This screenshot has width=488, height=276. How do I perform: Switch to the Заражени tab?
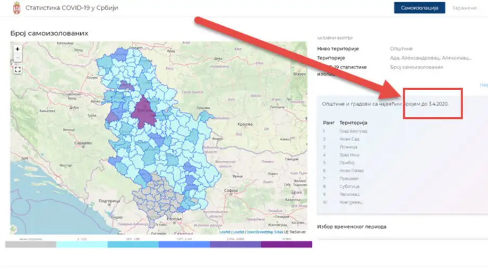pyautogui.click(x=464, y=8)
